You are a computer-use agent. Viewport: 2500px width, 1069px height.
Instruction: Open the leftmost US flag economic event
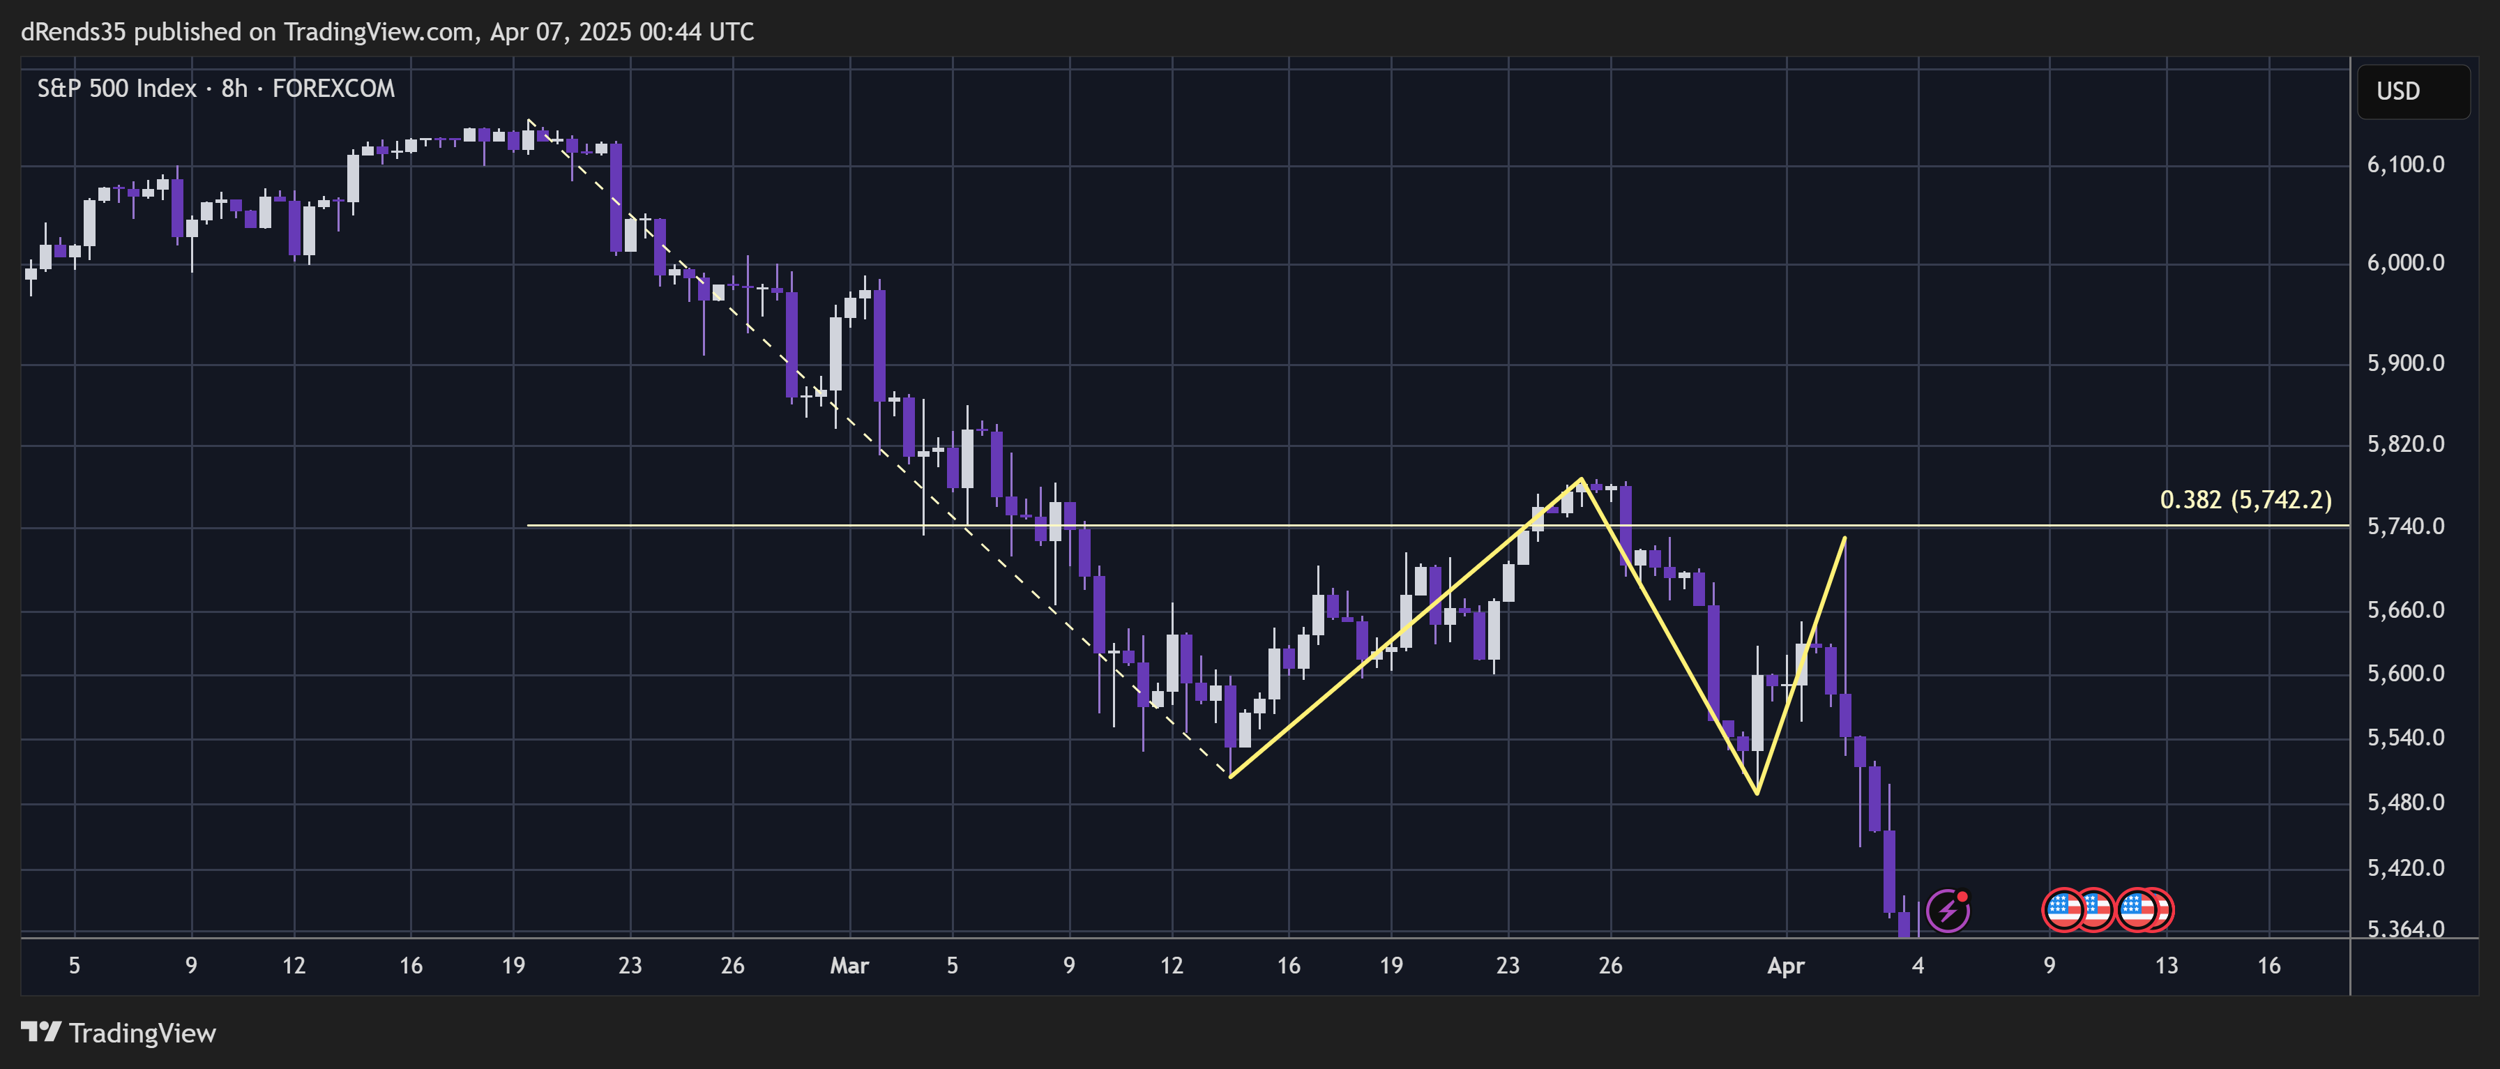pyautogui.click(x=2063, y=910)
